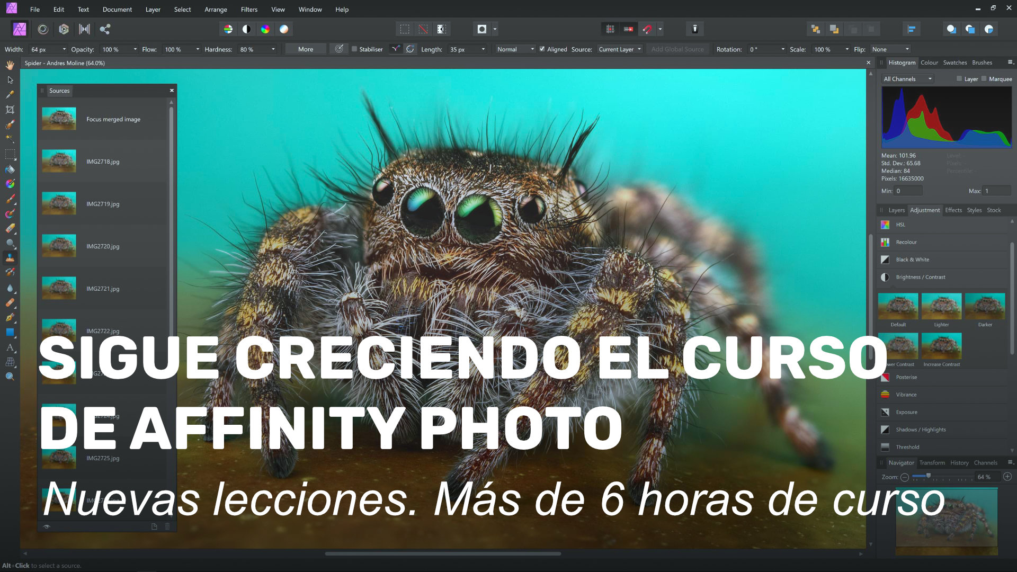Toggle rope stabiliser mode icon
The height and width of the screenshot is (572, 1017).
tap(395, 49)
